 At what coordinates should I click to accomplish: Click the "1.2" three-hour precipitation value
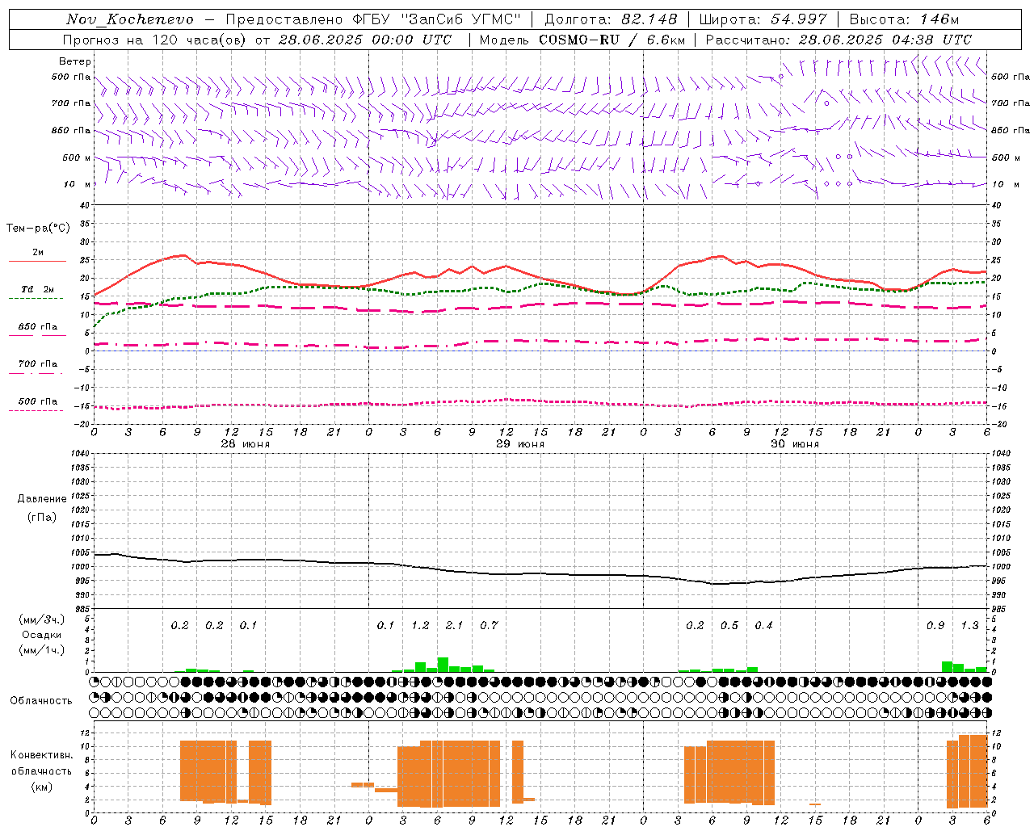coord(420,626)
